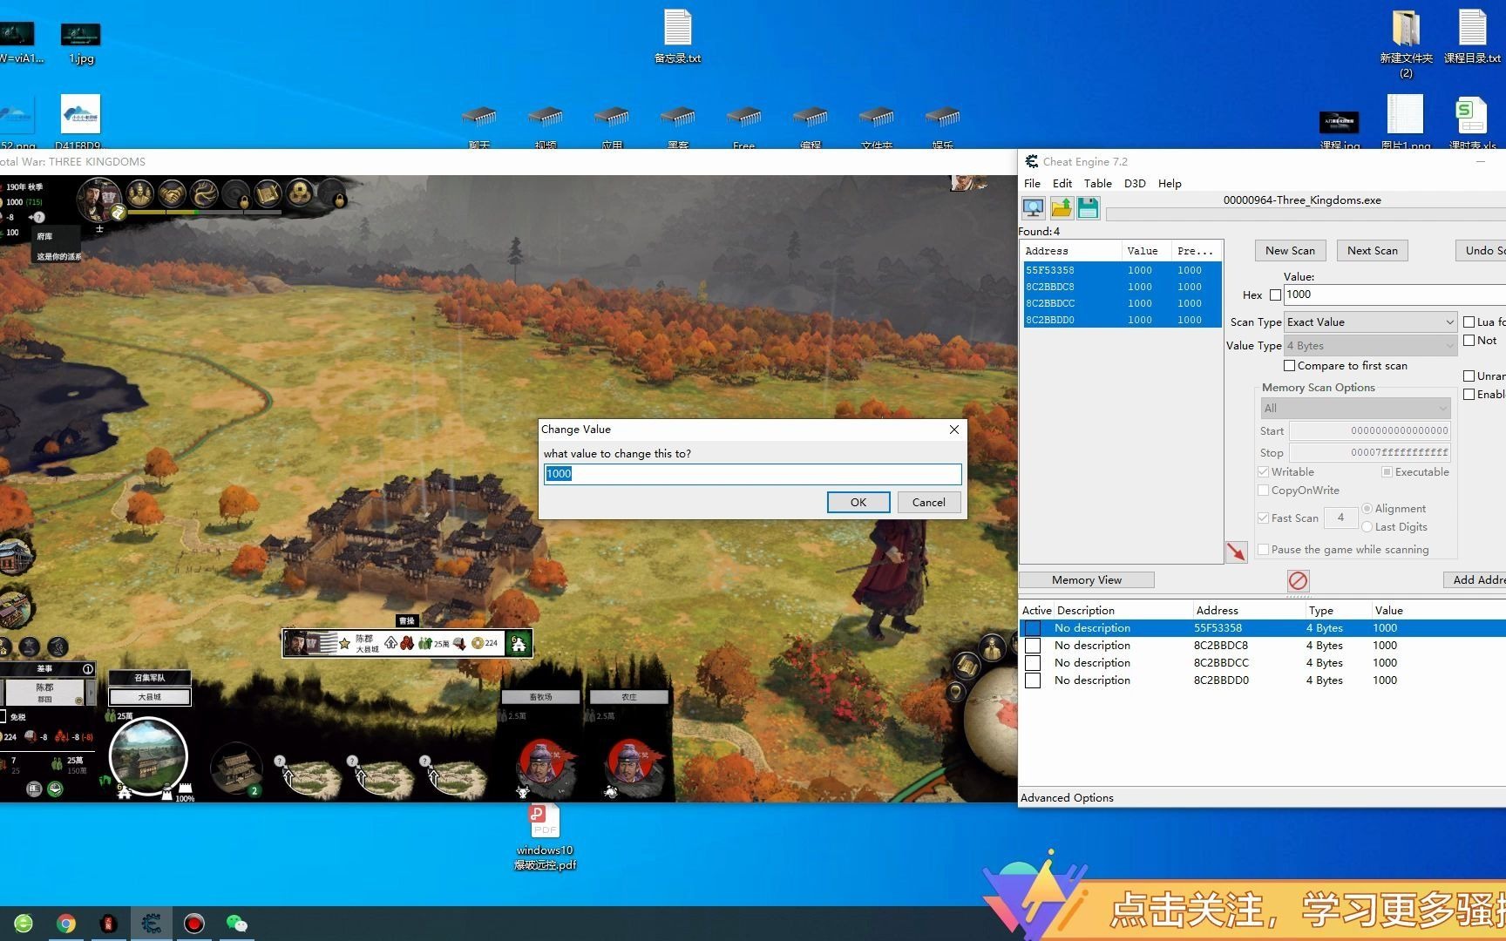The width and height of the screenshot is (1506, 941).
Task: Open the process list in Cheat Engine
Action: (1033, 207)
